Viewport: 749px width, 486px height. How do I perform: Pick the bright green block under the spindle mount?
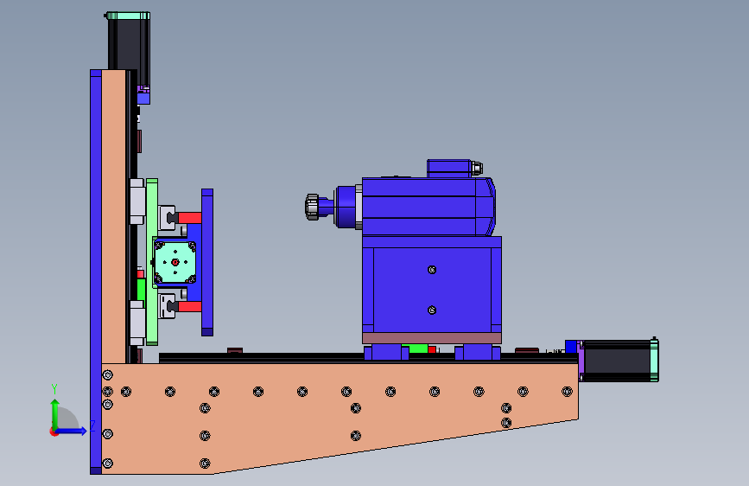pyautogui.click(x=415, y=349)
